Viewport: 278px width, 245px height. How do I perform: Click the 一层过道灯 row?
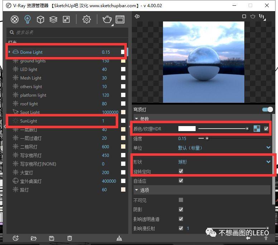tap(67, 138)
